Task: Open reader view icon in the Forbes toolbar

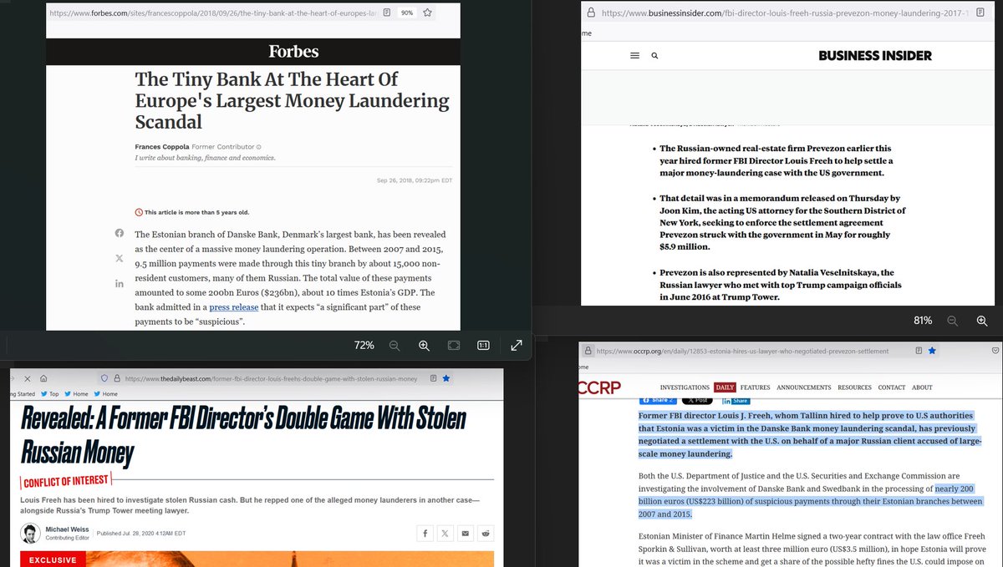Action: (x=386, y=12)
